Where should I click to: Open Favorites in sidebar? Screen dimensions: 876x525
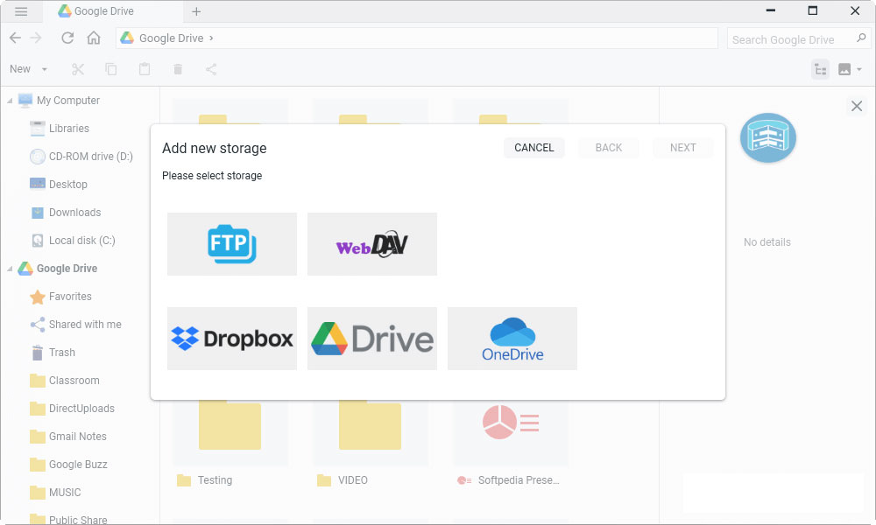[70, 297]
